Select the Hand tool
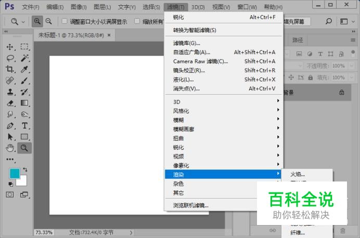This screenshot has width=360, height=238. click(x=10, y=148)
